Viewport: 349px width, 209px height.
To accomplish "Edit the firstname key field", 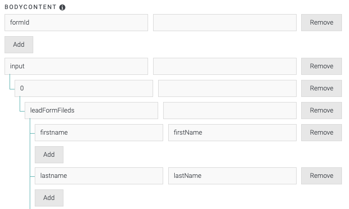I will tap(99, 132).
